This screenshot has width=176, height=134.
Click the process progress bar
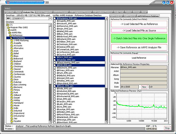pos(80,129)
